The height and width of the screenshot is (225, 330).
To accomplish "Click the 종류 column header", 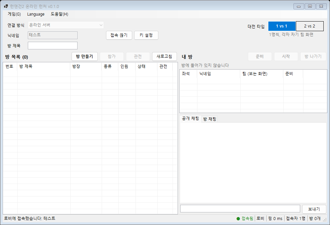I will 110,67.
